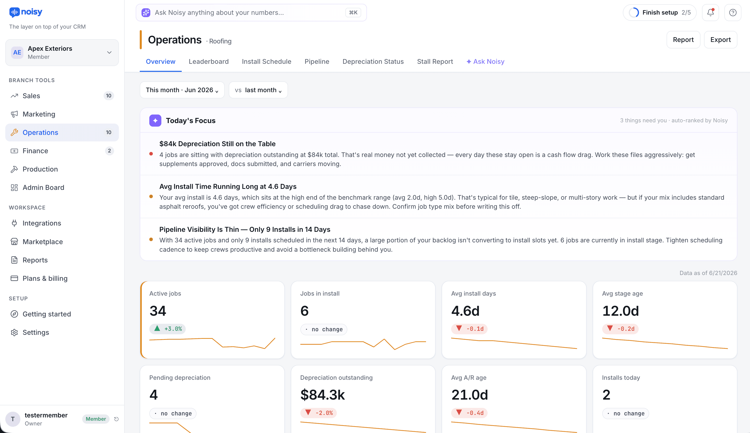
Task: Click the Reports document icon
Action: (x=14, y=260)
